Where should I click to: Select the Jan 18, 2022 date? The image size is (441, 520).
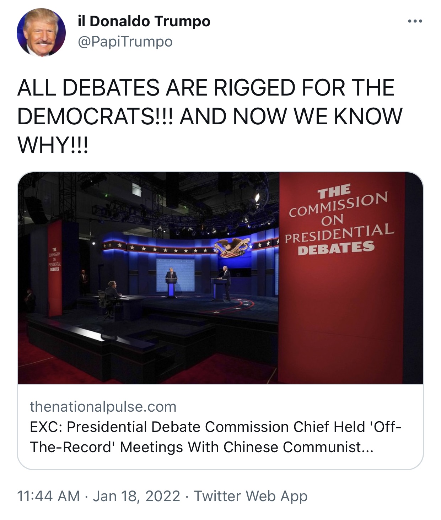[x=136, y=496]
